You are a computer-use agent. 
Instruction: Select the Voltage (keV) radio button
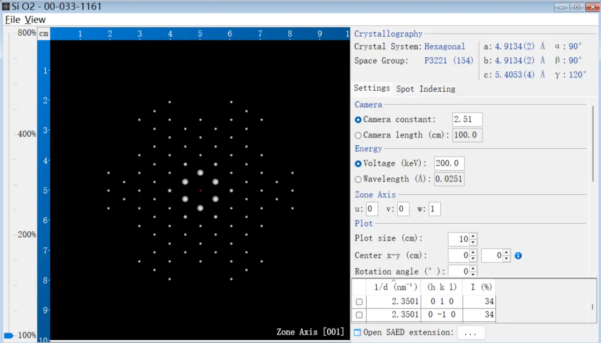point(358,164)
